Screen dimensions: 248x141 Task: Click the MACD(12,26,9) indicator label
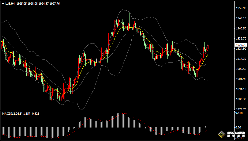(12, 114)
